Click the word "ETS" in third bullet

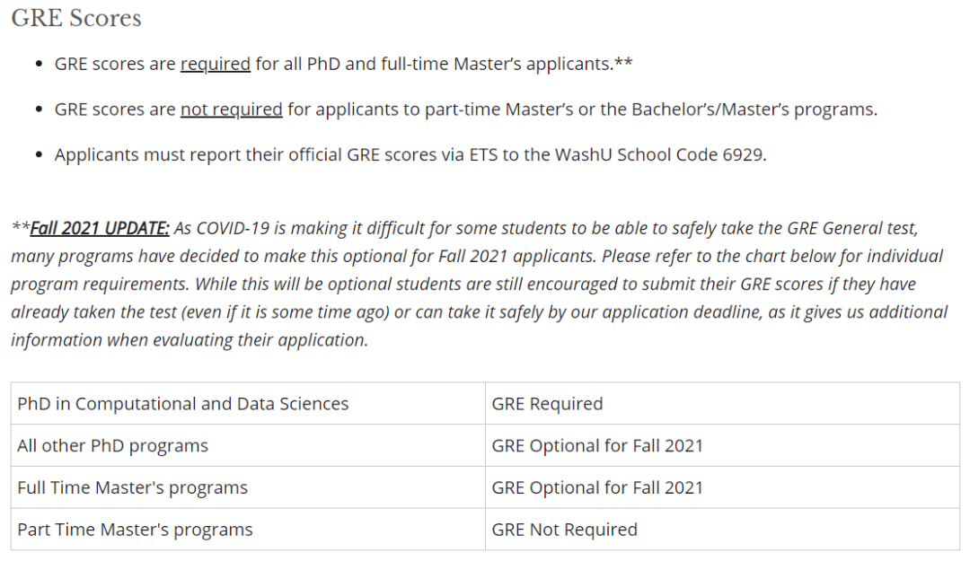pyautogui.click(x=482, y=154)
